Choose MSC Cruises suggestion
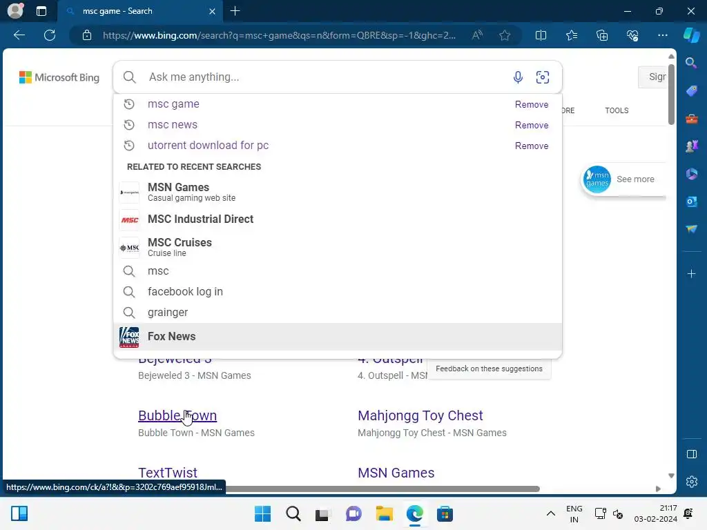 click(x=337, y=247)
